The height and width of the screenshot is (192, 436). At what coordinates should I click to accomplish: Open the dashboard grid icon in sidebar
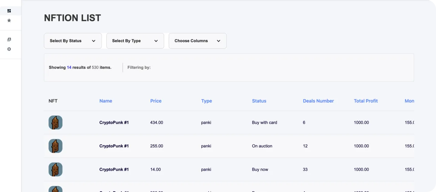pyautogui.click(x=9, y=11)
